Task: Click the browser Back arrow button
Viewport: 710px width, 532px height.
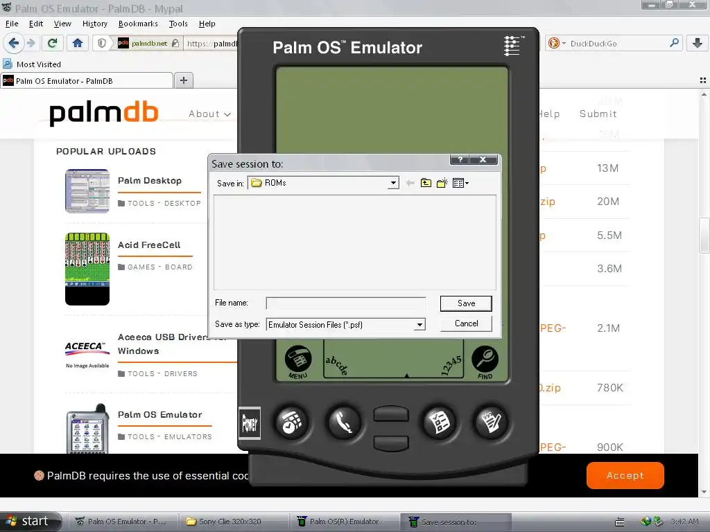Action: click(14, 43)
